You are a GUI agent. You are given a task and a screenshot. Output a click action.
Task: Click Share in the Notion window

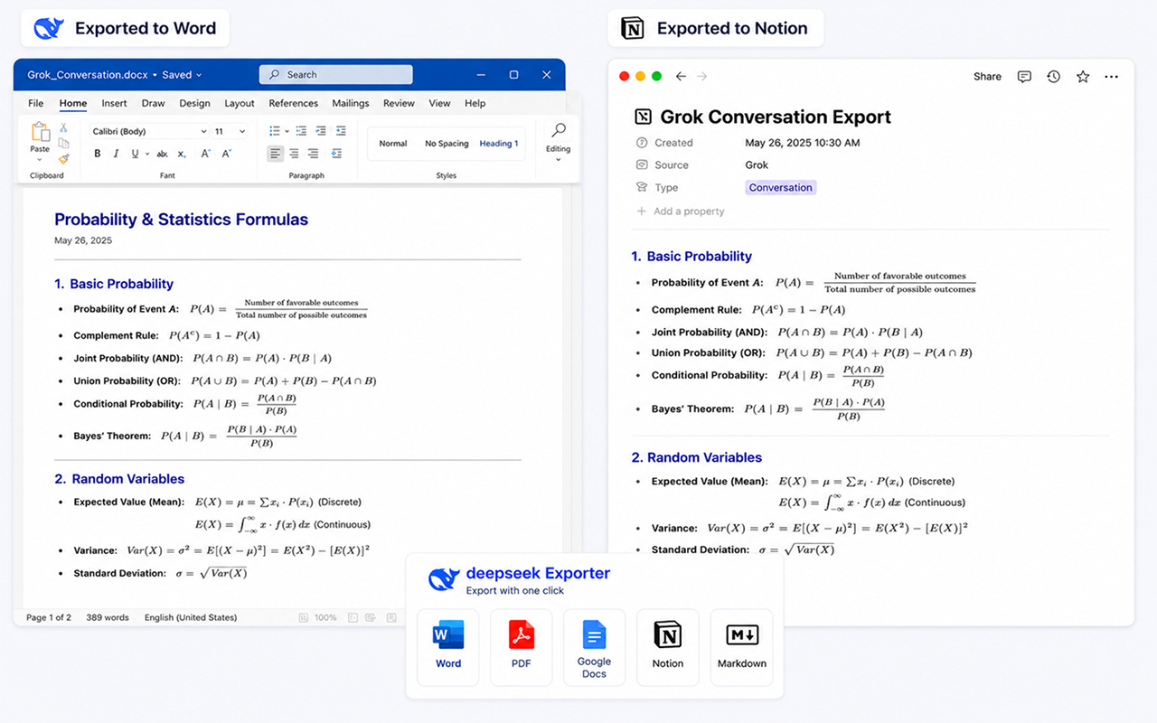click(x=987, y=77)
